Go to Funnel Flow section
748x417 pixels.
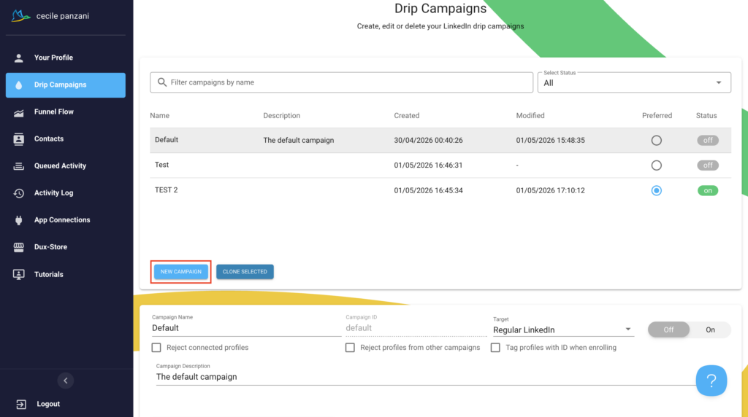(x=54, y=112)
